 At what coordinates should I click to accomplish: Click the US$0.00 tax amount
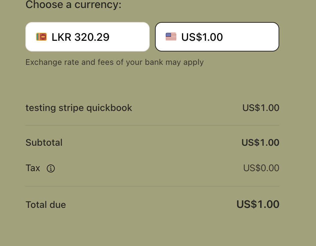[x=261, y=168]
